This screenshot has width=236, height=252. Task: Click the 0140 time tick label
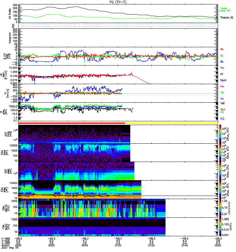pos(184,245)
